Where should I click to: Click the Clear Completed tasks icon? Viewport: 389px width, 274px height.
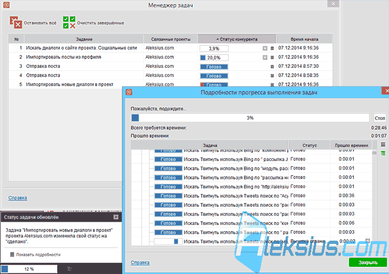coord(69,23)
